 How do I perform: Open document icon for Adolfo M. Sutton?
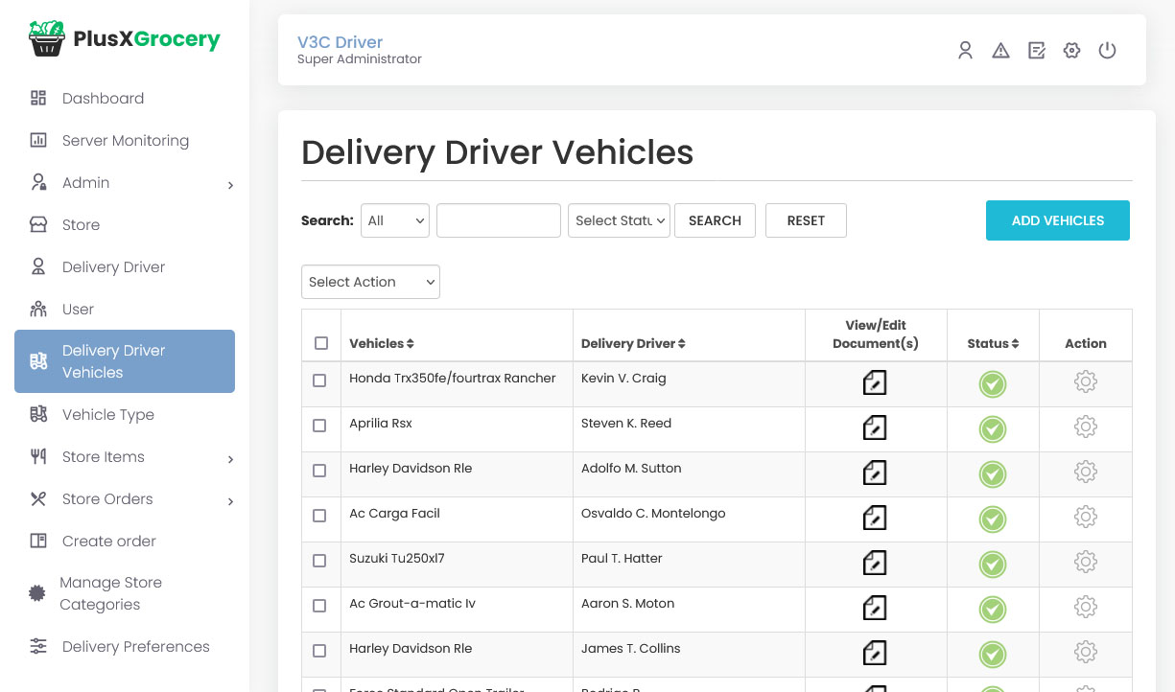875,473
